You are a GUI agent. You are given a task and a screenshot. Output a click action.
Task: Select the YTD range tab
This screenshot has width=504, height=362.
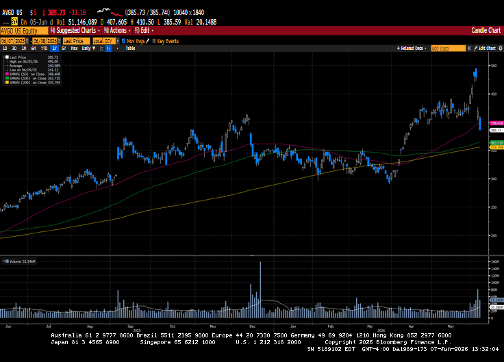point(44,48)
